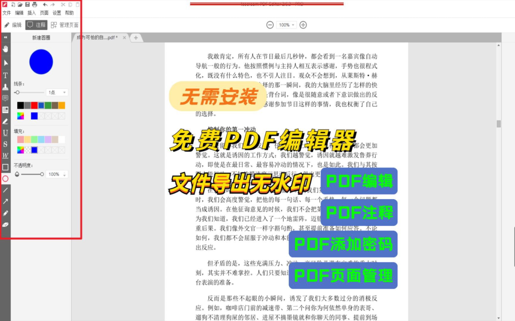Select the red Circle shape tool
The image size is (515, 321).
pyautogui.click(x=5, y=179)
